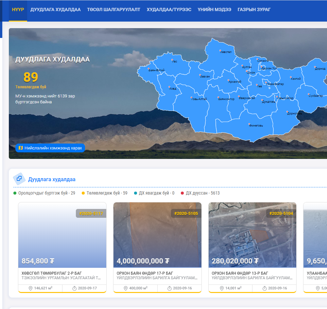Click ТЭЖЭЭЛИЙН УРГАМЛЫН УСАЛГААТАЙ description text

point(61,278)
